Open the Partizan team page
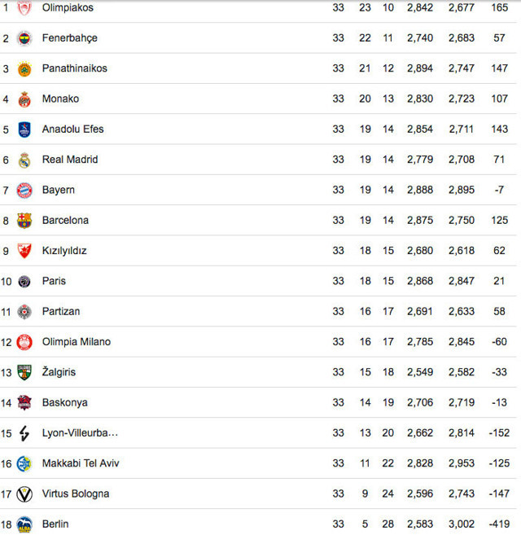521x535 pixels. (61, 311)
